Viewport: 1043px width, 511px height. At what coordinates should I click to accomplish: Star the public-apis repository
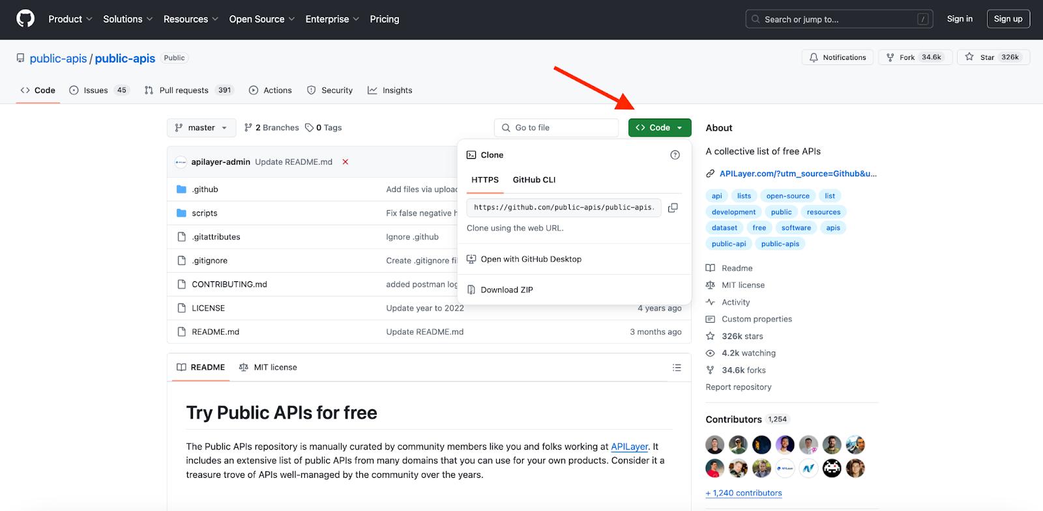coord(993,57)
